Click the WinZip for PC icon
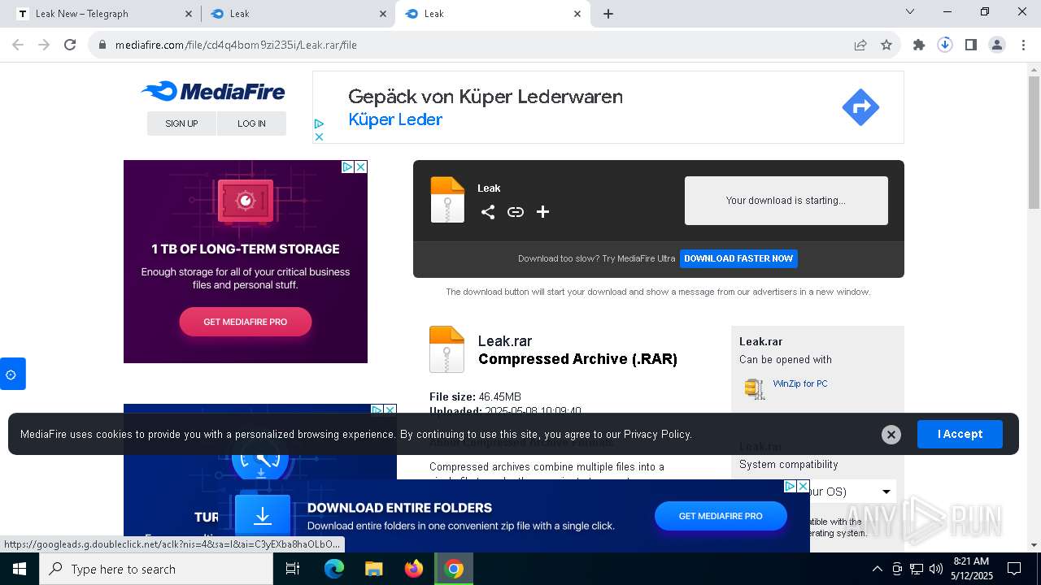Screen dimensions: 1041x585 755,388
